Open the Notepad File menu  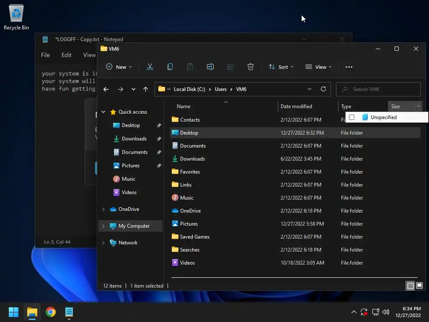(45, 55)
